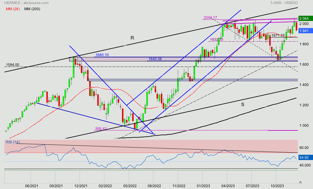The image size is (313, 189).
Task: Click the "1 600" price axis label
Action: pyautogui.click(x=304, y=64)
